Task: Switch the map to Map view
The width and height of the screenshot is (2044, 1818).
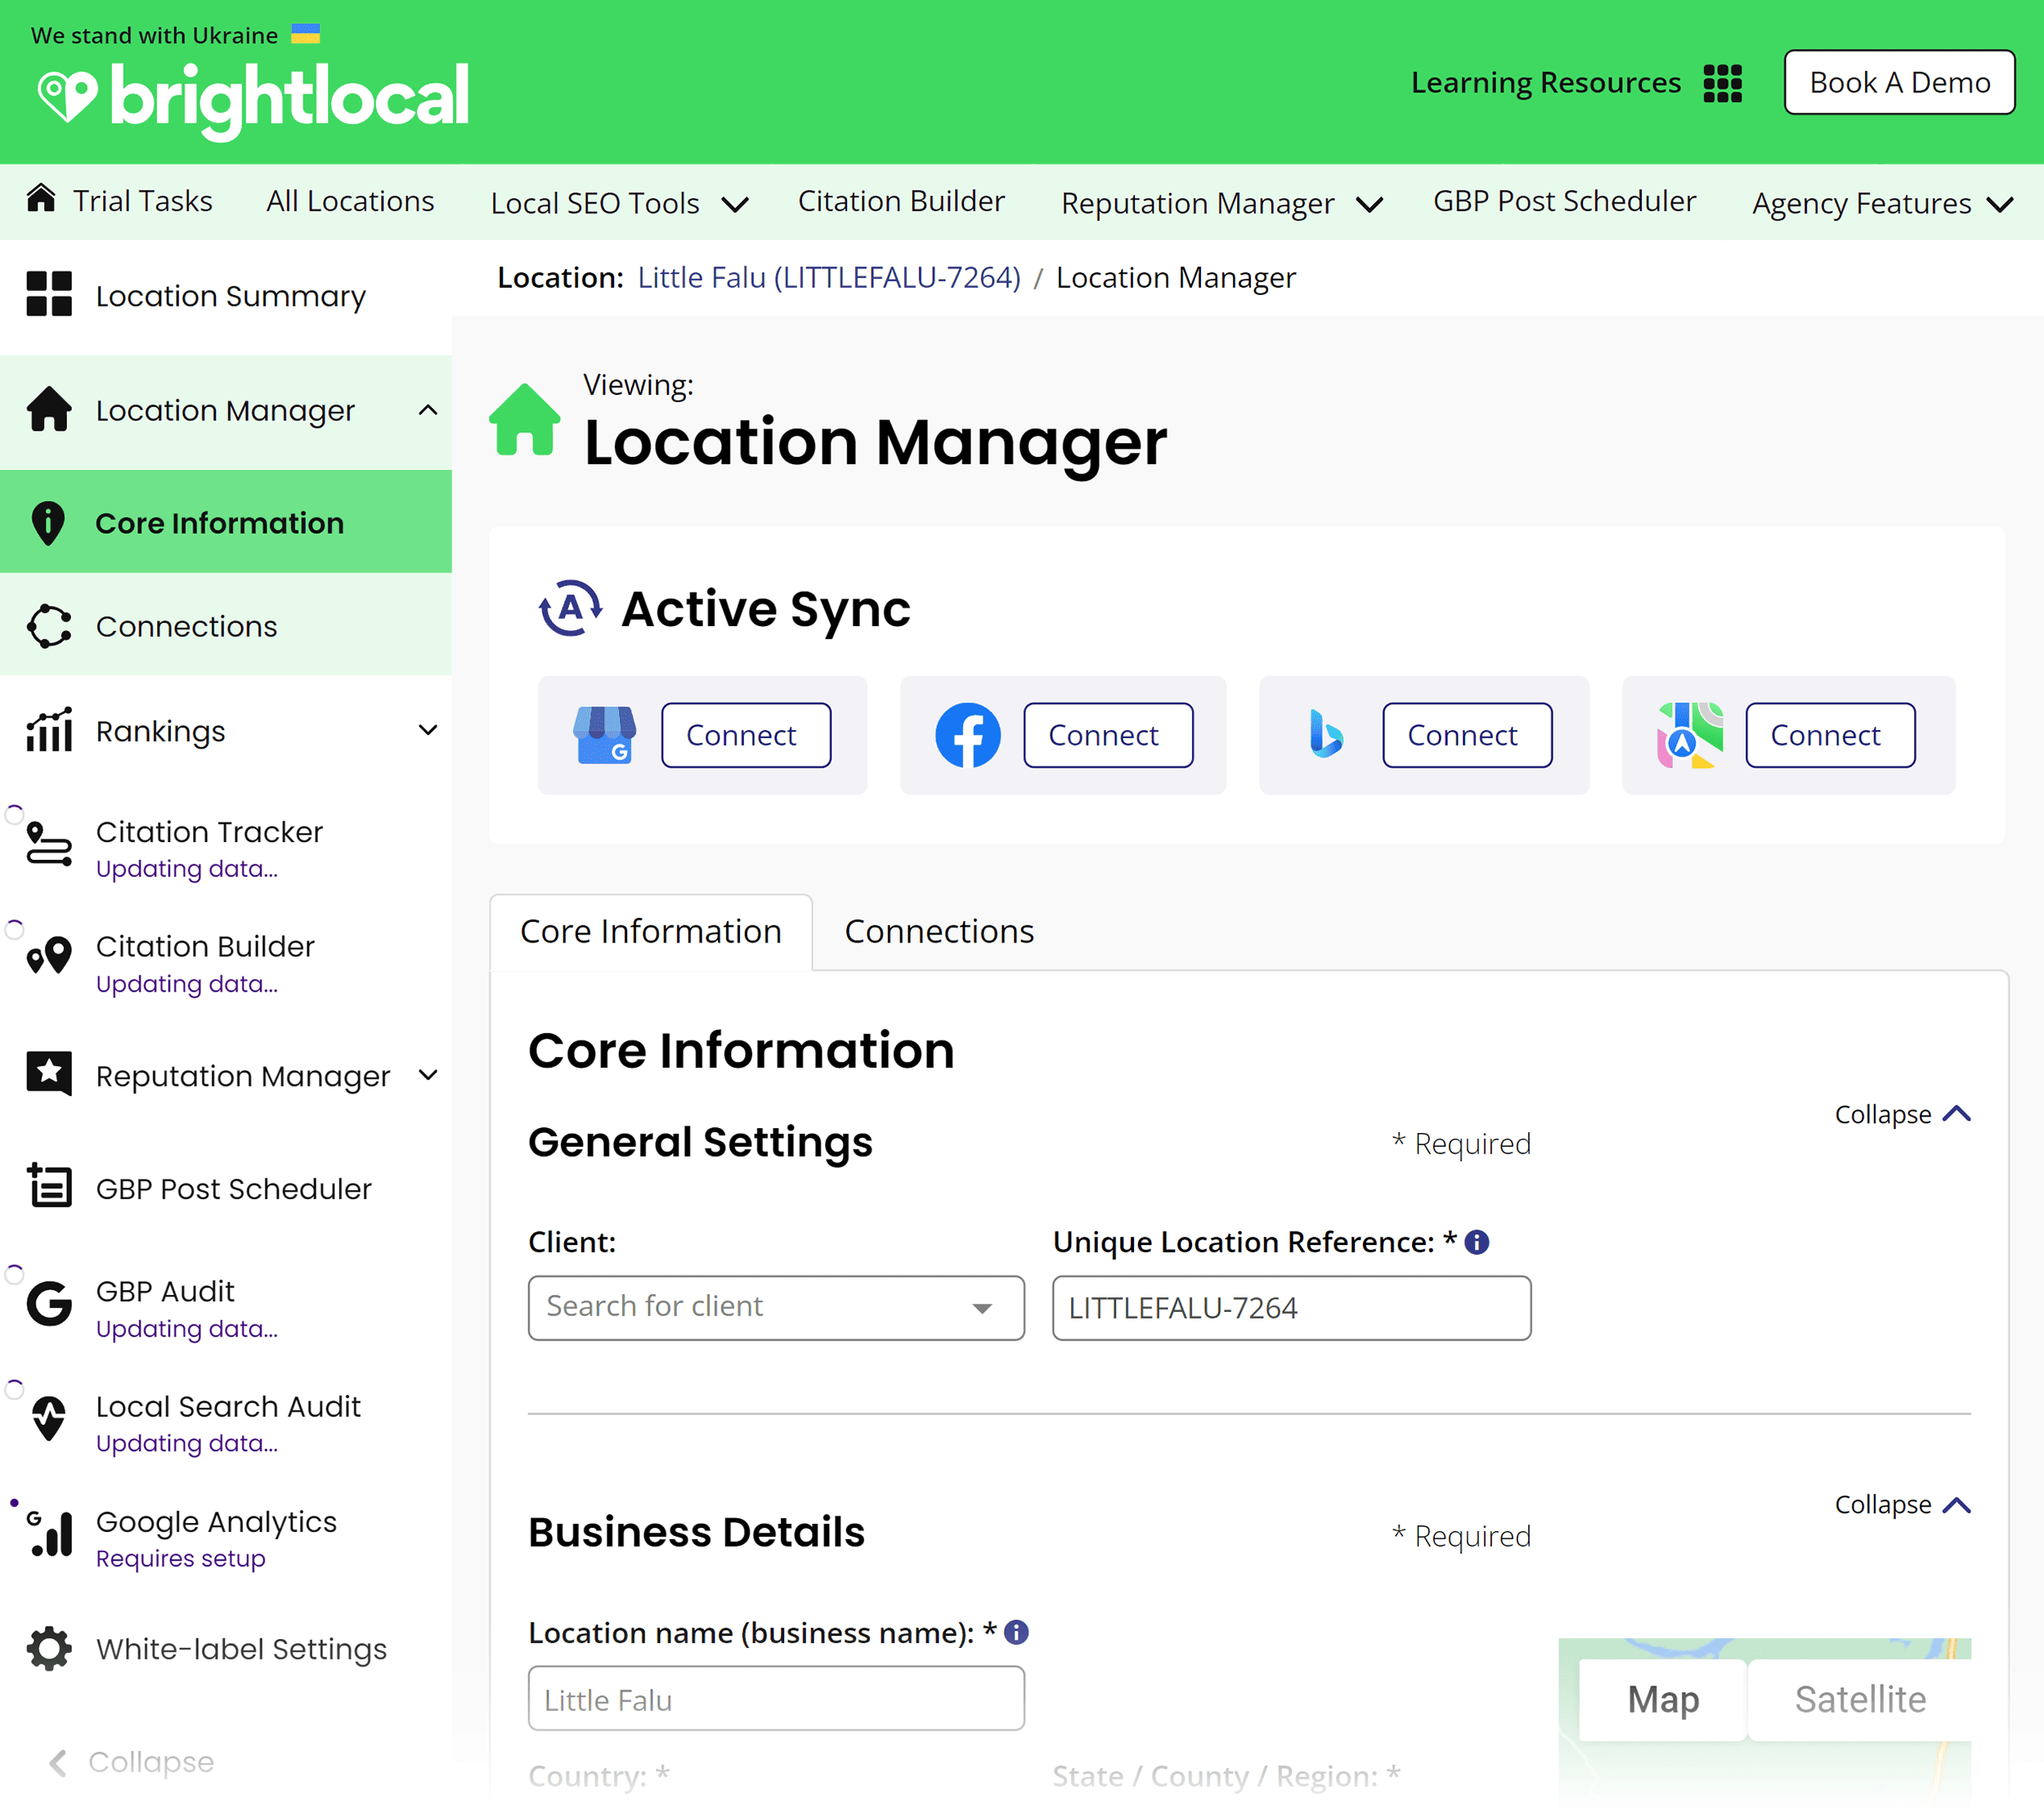Action: (1662, 1699)
